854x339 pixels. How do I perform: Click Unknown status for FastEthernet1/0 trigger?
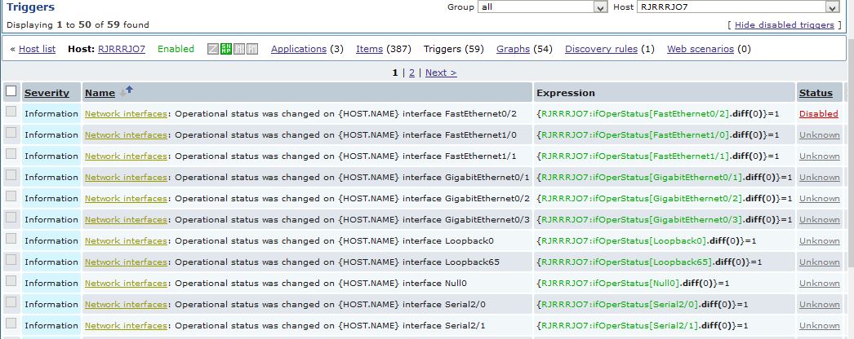pyautogui.click(x=819, y=134)
